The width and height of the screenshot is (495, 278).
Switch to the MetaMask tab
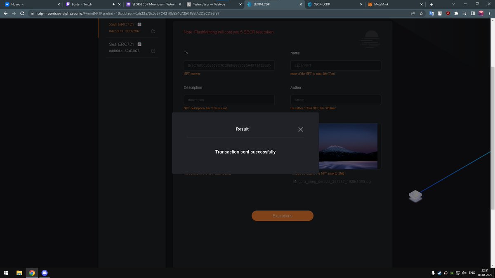395,4
